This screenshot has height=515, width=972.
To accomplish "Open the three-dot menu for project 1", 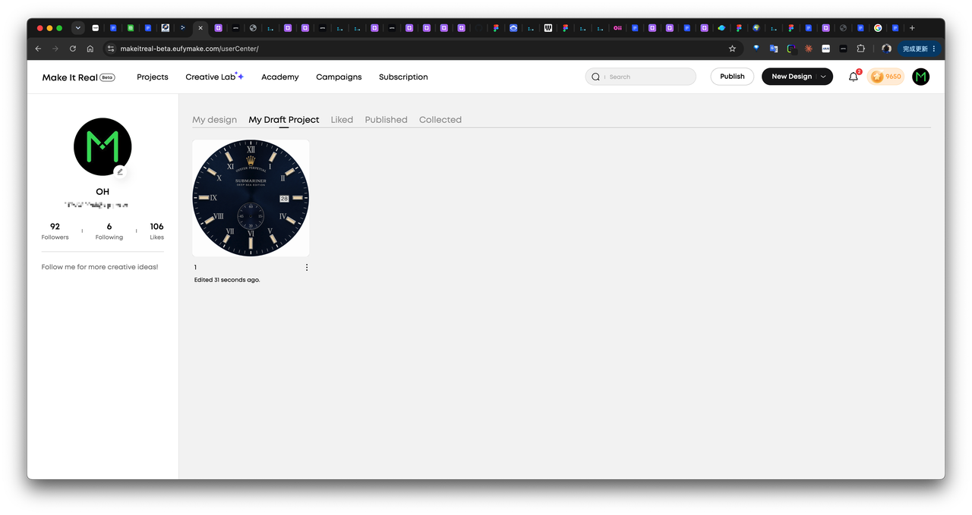I will click(x=307, y=267).
